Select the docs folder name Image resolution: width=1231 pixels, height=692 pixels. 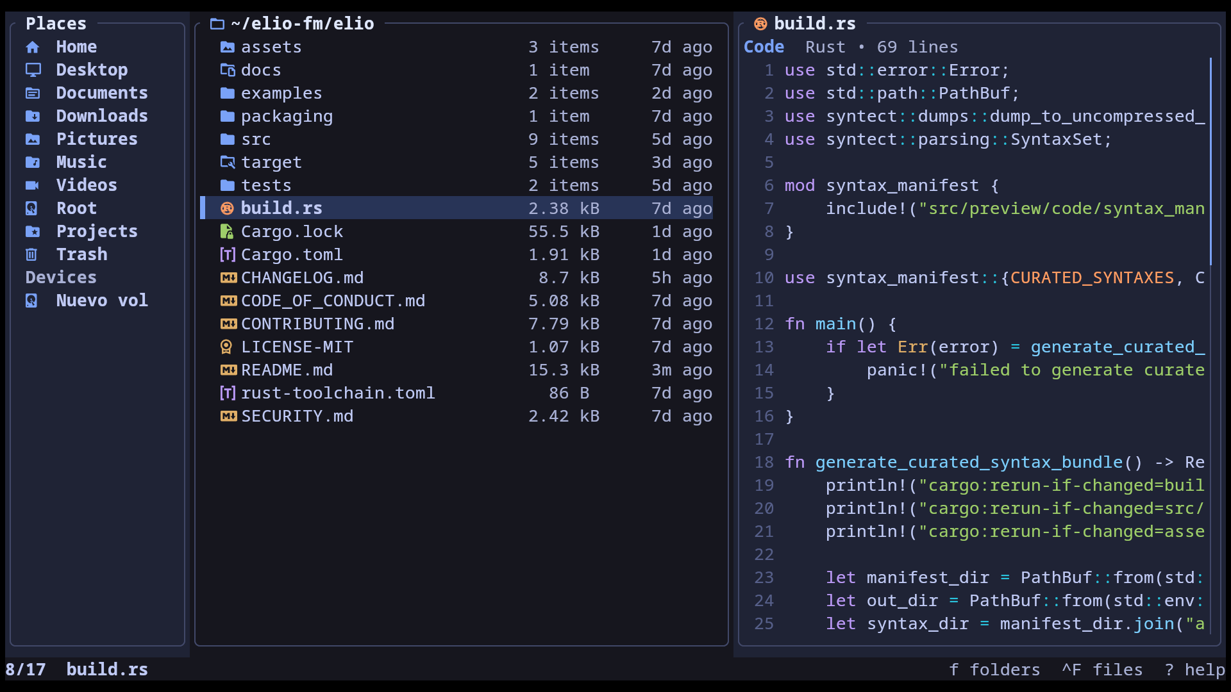coord(261,70)
